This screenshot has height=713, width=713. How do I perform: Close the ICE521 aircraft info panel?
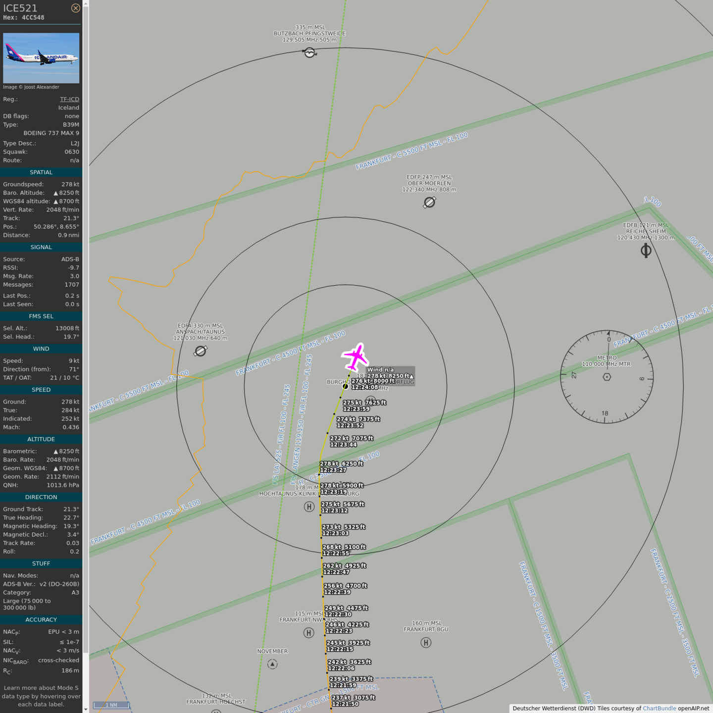point(75,8)
